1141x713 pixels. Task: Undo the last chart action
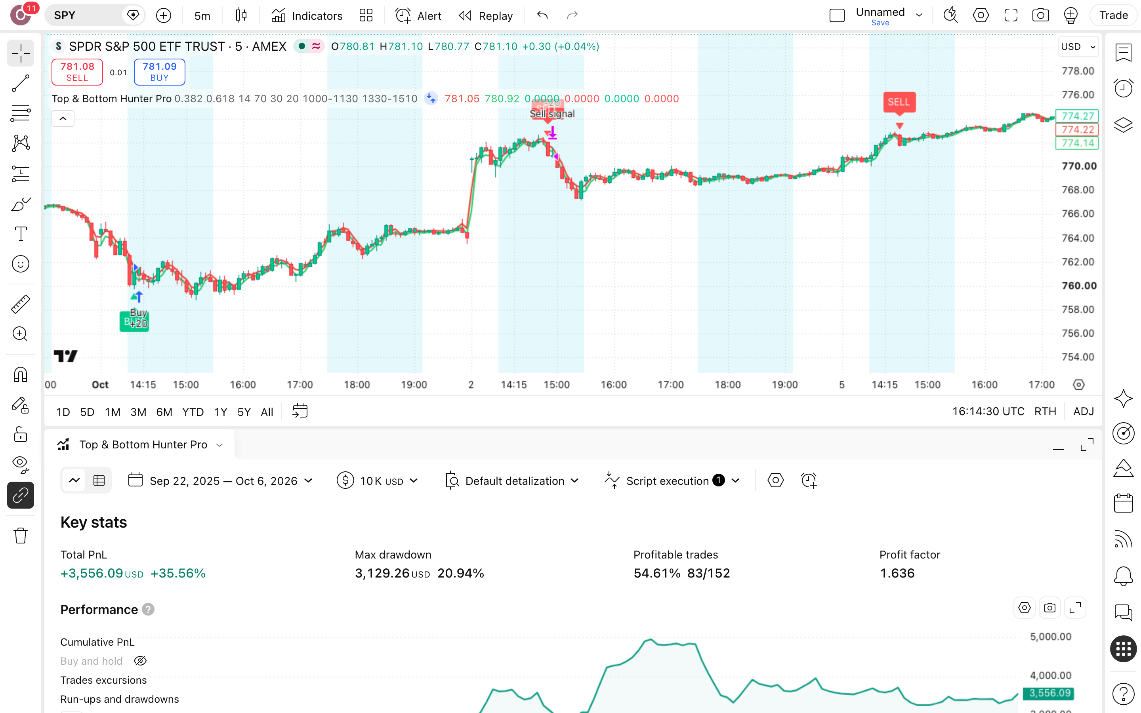coord(542,15)
